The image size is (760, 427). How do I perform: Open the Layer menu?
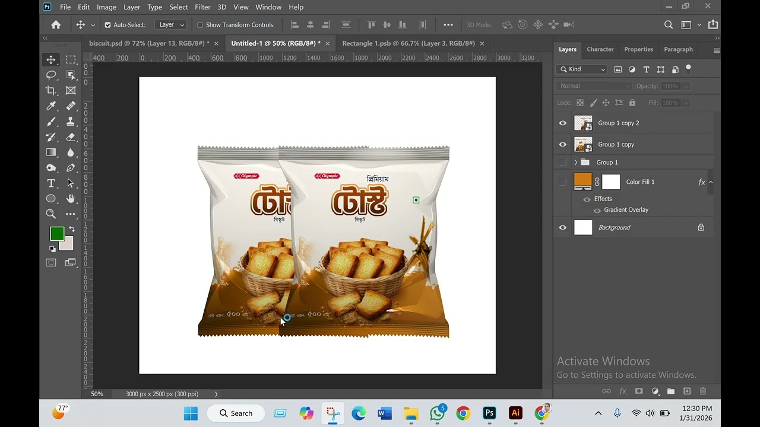point(132,7)
